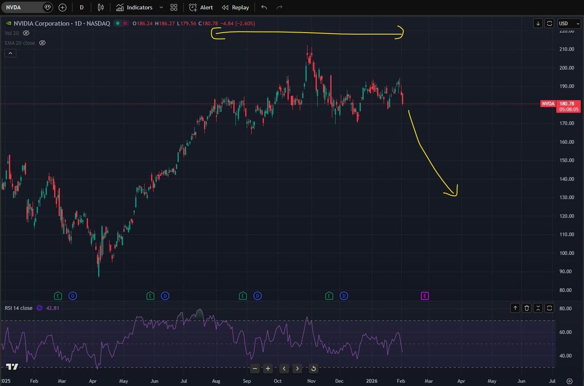Click the 200.00 level on price axis
This screenshot has height=386, width=584.
(566, 68)
